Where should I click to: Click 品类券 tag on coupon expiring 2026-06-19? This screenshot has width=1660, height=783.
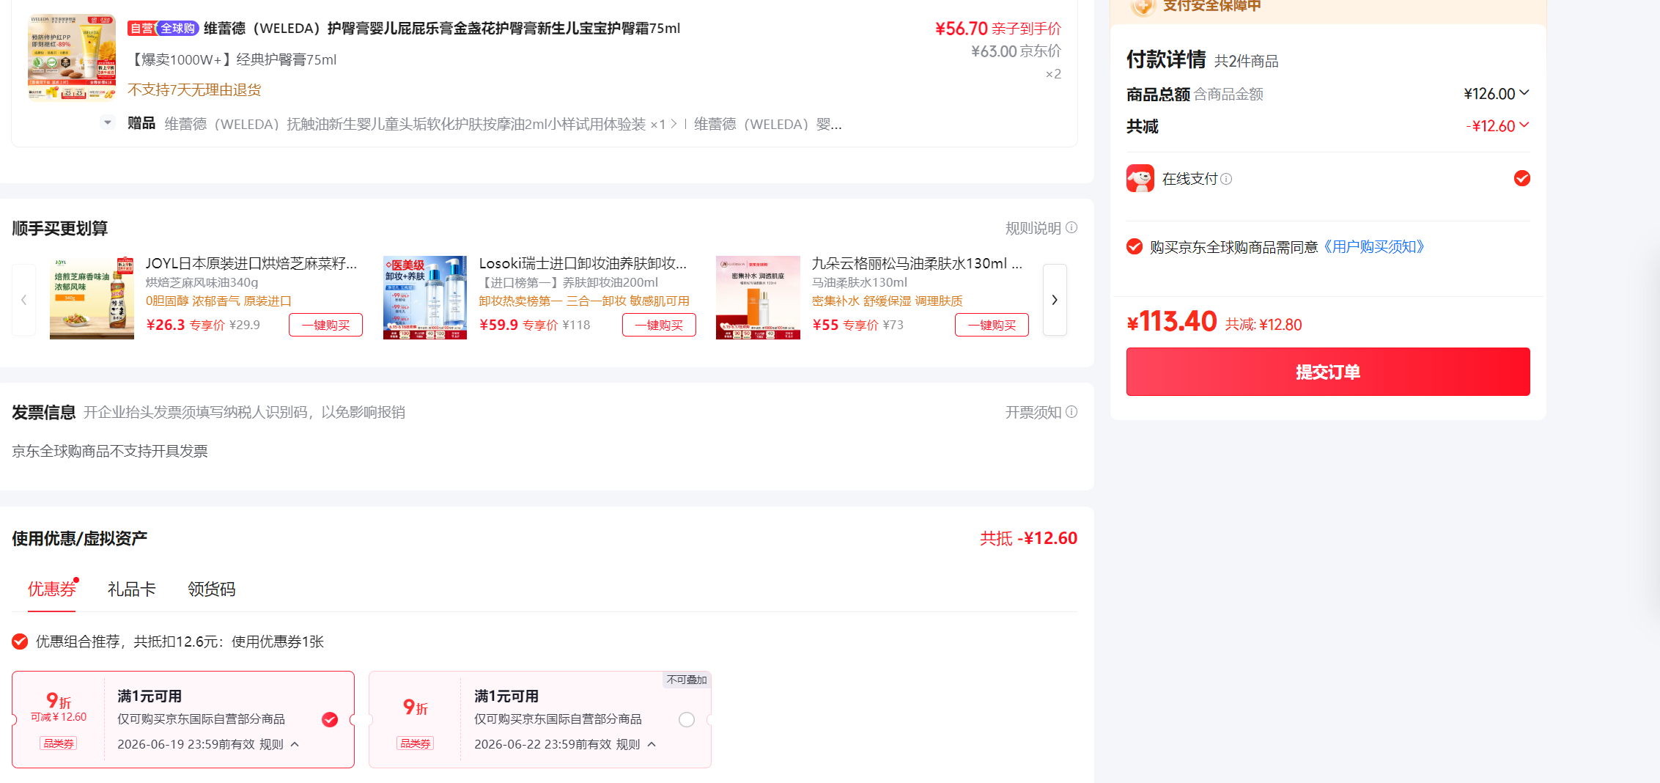point(59,743)
